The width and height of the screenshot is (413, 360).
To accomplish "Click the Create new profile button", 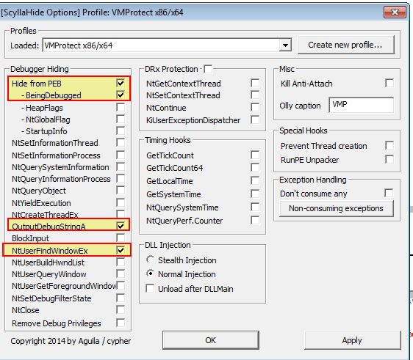I will [x=346, y=45].
